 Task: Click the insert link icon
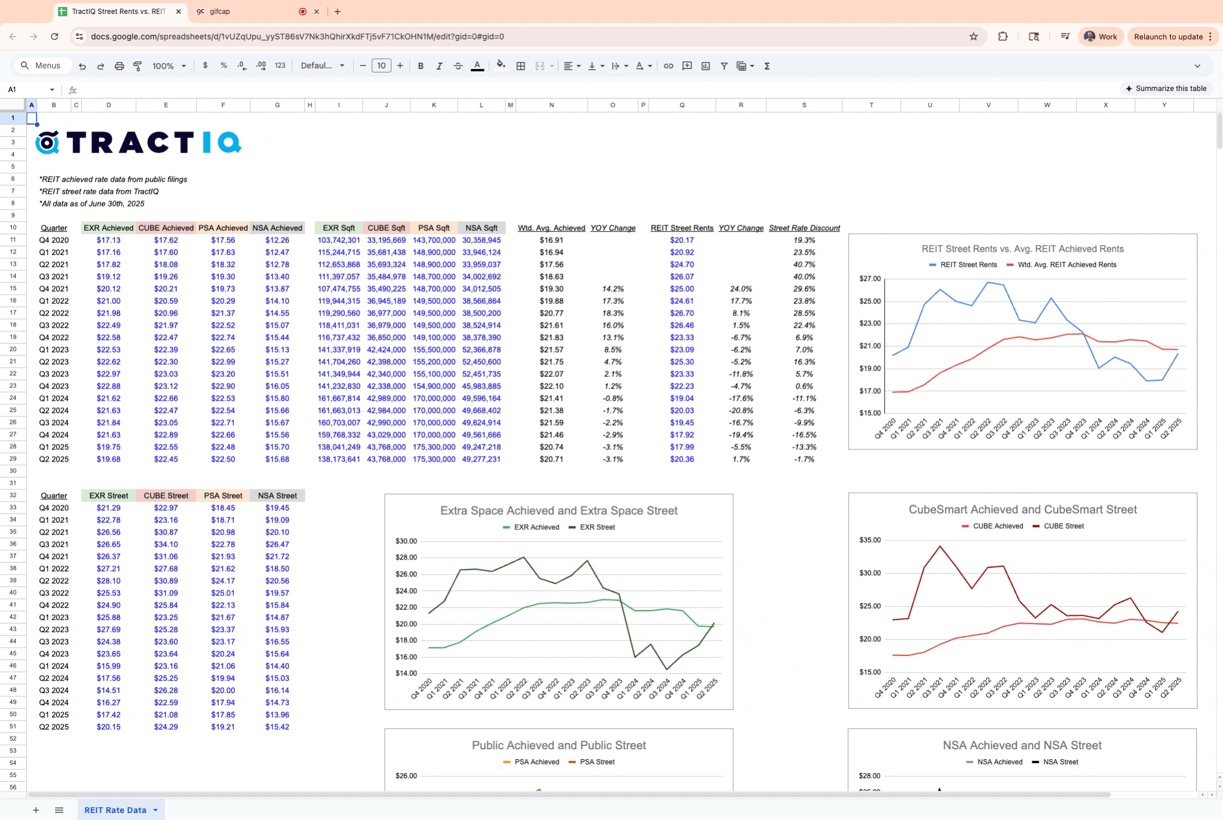pyautogui.click(x=668, y=66)
